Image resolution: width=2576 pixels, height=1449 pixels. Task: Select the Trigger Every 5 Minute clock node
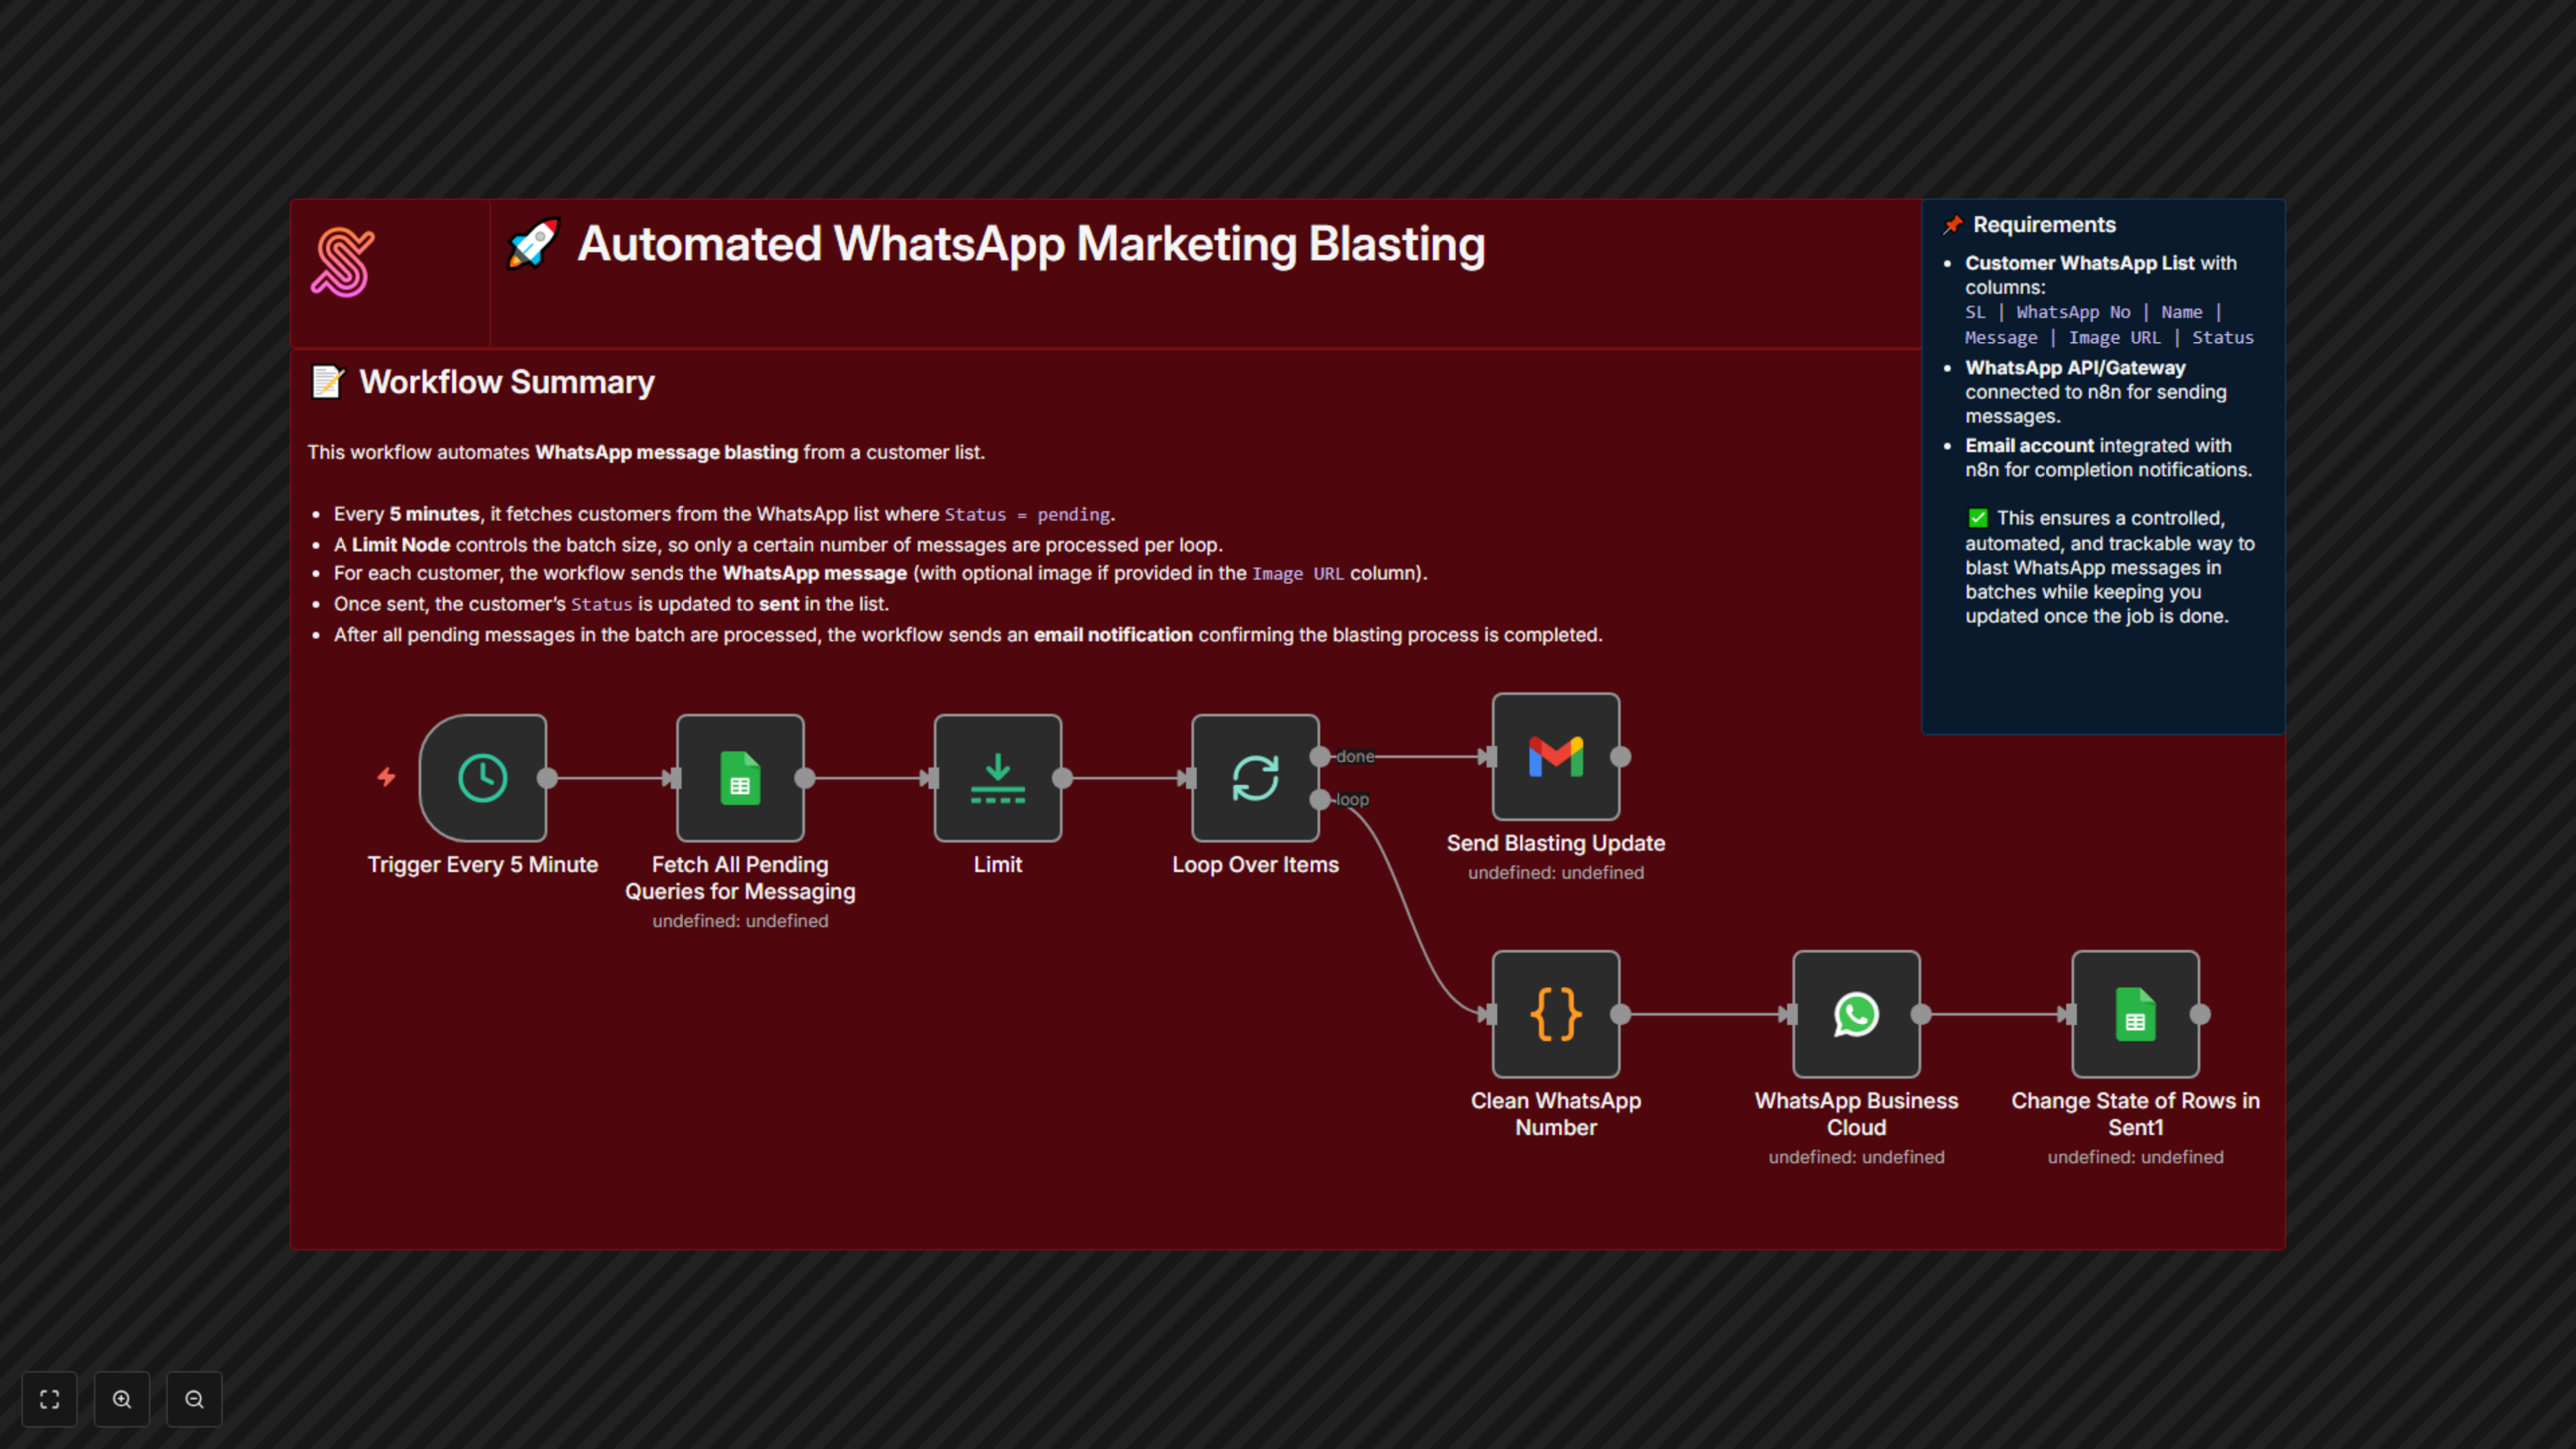(483, 778)
